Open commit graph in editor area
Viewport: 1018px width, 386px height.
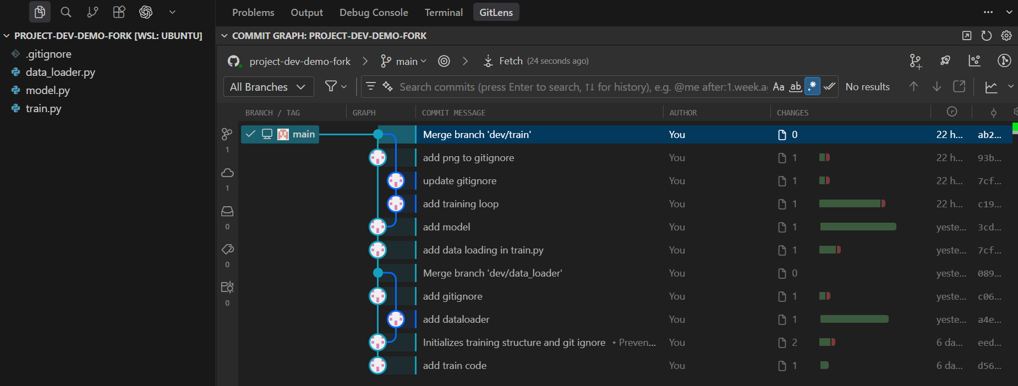(966, 36)
